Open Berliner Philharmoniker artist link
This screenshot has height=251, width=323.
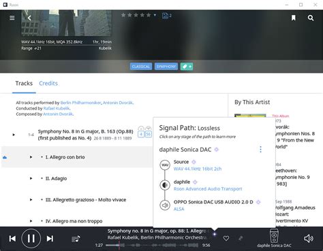click(80, 103)
